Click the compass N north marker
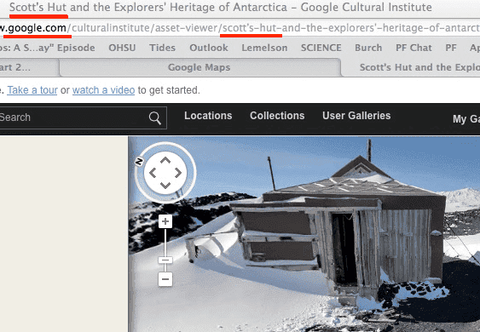Screen dimensions: 480x332 139,161
